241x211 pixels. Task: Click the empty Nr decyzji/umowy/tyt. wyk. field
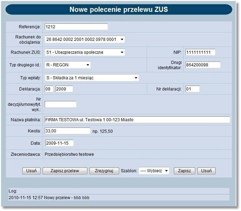click(x=60, y=104)
